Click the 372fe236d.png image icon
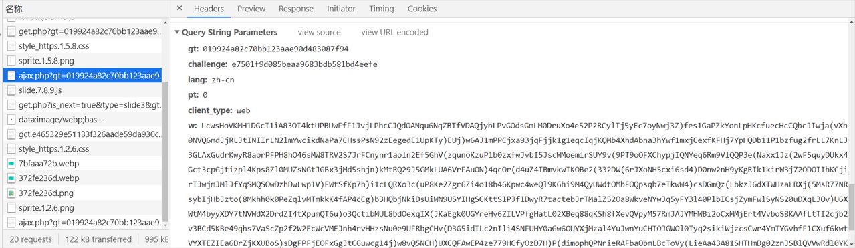The width and height of the screenshot is (855, 248). pos(11,193)
